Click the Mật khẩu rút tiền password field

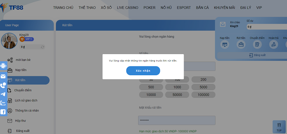(177, 120)
